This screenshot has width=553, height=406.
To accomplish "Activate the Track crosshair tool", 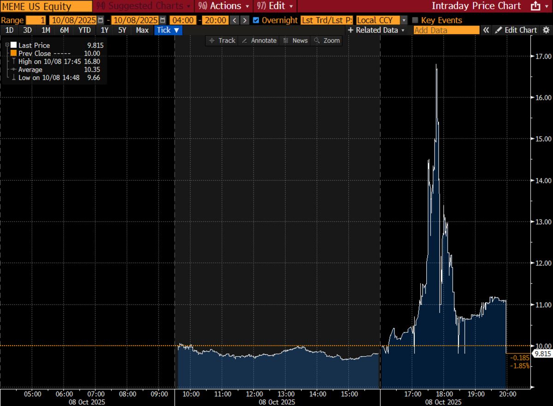I will (x=222, y=41).
